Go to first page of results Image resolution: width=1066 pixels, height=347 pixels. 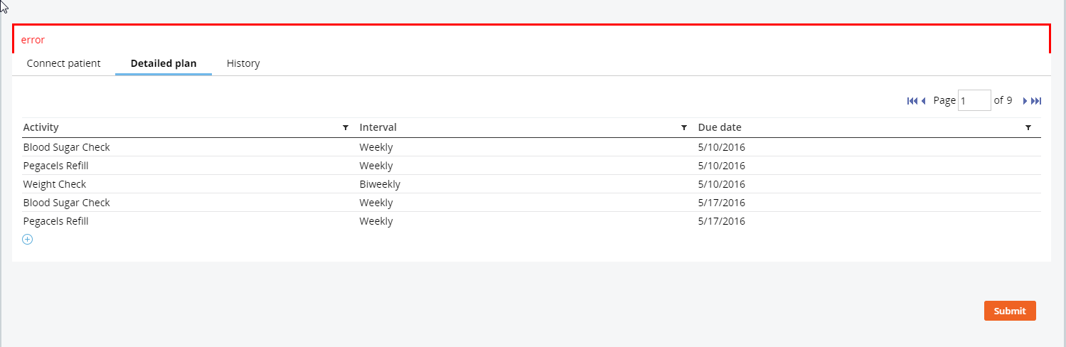point(912,101)
